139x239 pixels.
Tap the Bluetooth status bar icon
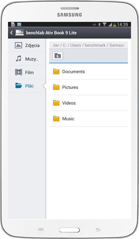coord(99,24)
